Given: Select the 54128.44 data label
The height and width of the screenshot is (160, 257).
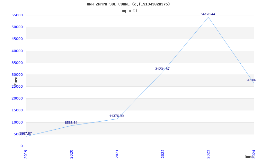Looking at the screenshot, I should pyautogui.click(x=208, y=14).
